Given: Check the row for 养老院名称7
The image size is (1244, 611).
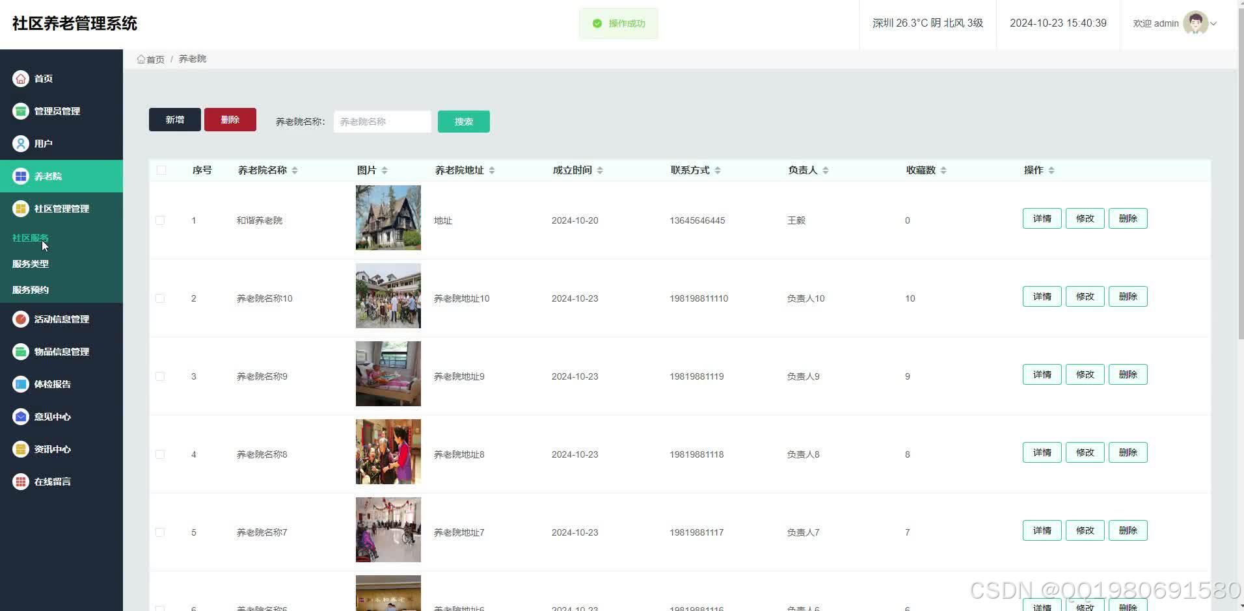Looking at the screenshot, I should (160, 532).
